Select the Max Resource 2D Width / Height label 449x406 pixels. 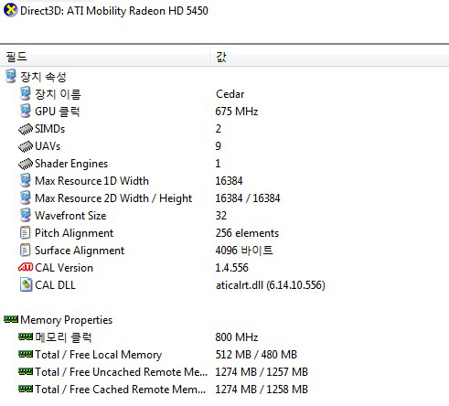tap(113, 198)
